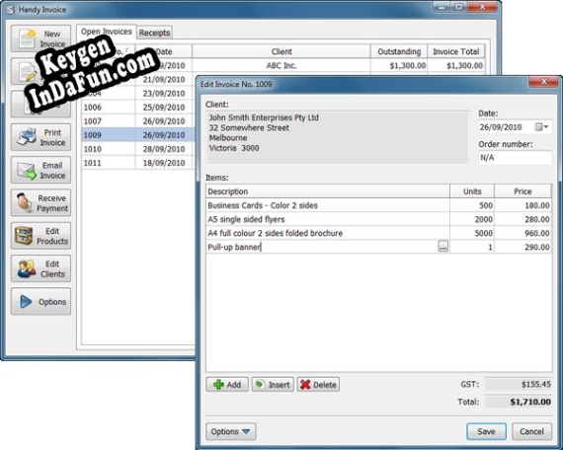Select Business Cards - Color 2 sides item
563x450 pixels.
click(328, 205)
